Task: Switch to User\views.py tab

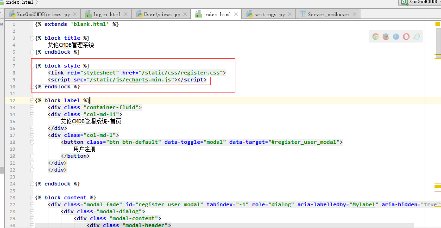Action: [162, 14]
